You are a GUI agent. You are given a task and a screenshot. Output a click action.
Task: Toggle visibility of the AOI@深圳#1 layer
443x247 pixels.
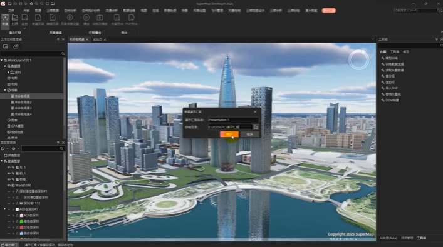click(9, 209)
